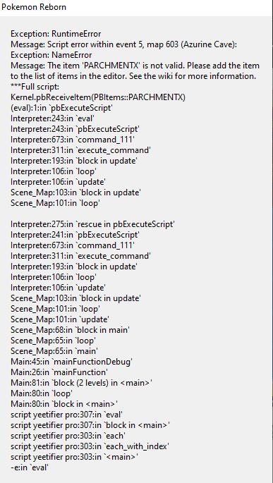Viewport: 273px width, 483px height.
Task: Click the 'Interpreter:275:in rescue in pbExecuteScript' line
Action: (x=92, y=224)
